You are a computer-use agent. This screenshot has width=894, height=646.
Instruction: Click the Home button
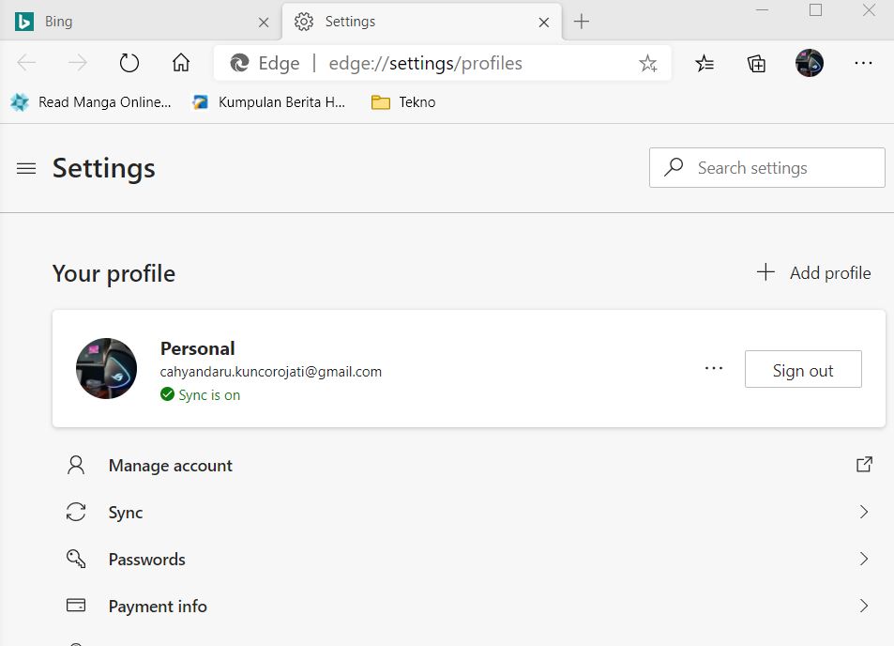180,63
